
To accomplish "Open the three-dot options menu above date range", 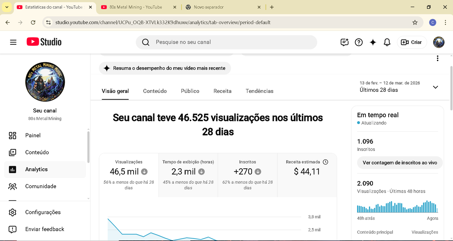I will click(437, 58).
